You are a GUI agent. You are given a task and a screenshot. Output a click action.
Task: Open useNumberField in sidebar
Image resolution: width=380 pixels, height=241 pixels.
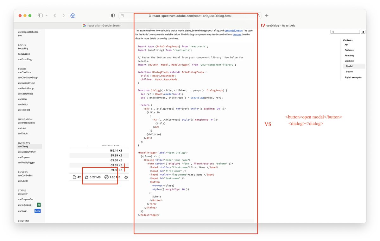pos(26,83)
